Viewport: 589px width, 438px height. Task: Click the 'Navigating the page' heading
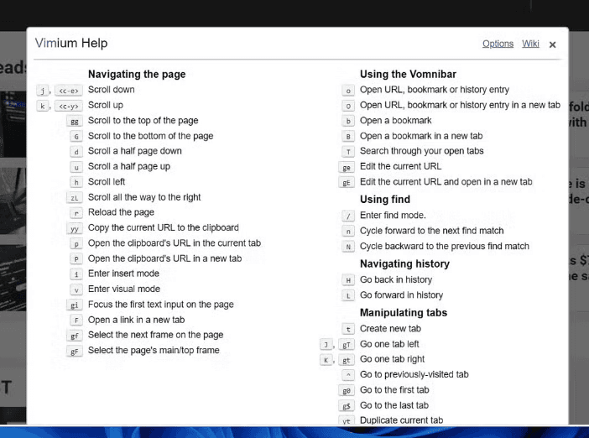tap(137, 74)
